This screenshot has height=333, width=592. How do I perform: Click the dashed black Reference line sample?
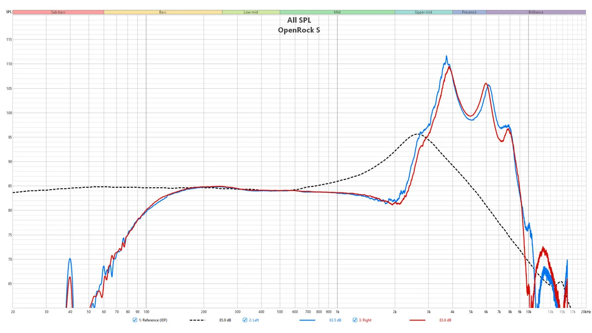197,320
